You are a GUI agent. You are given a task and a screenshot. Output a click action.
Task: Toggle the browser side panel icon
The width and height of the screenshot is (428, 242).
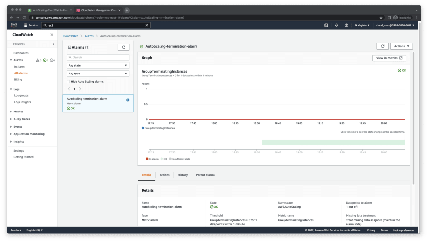pos(389,18)
